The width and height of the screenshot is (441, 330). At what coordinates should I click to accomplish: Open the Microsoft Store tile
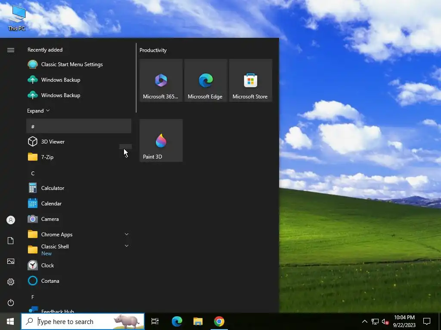pyautogui.click(x=251, y=80)
